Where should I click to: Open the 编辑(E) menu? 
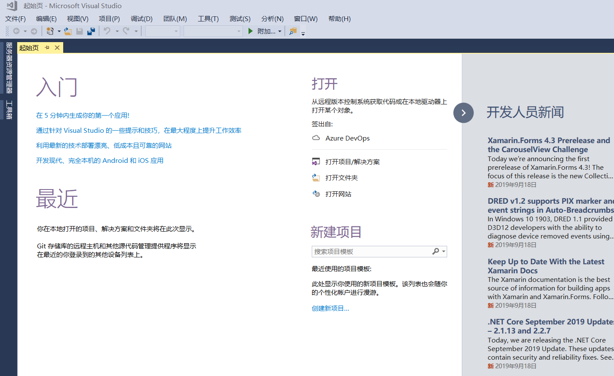point(46,19)
